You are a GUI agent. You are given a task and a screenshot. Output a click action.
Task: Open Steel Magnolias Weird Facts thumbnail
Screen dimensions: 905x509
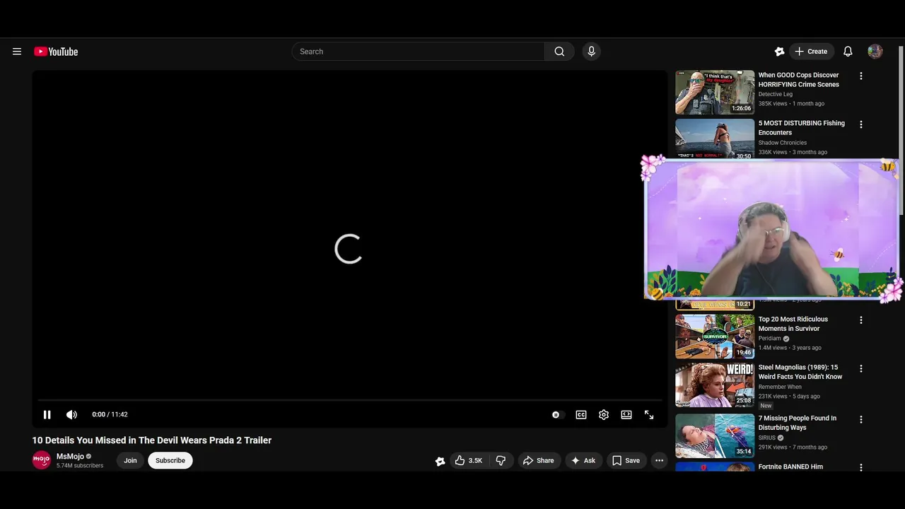[x=715, y=385]
